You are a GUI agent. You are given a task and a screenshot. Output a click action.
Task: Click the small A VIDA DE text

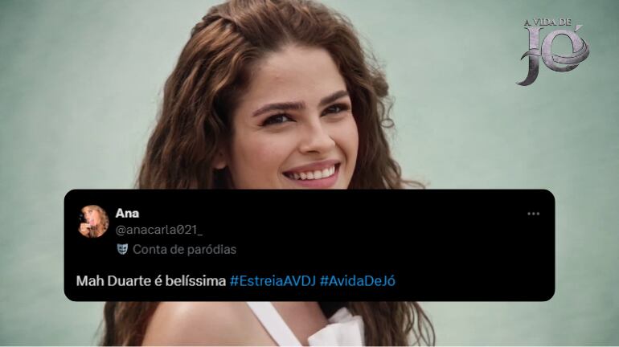547,22
